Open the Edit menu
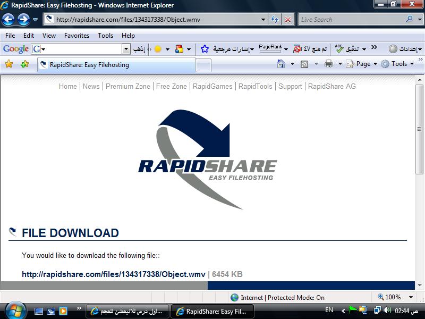The image size is (425, 319). point(29,36)
